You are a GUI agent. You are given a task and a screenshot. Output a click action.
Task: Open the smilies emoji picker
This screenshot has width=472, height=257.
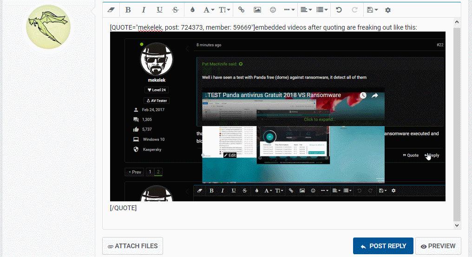273,10
